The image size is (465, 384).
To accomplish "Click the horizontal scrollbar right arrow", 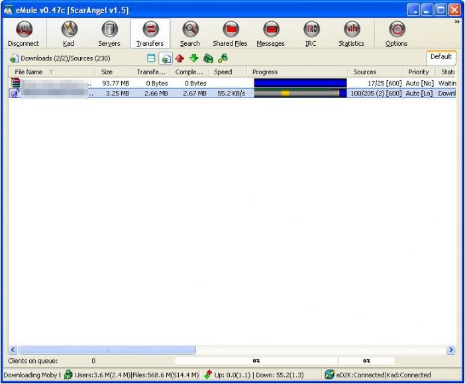I will pyautogui.click(x=451, y=350).
